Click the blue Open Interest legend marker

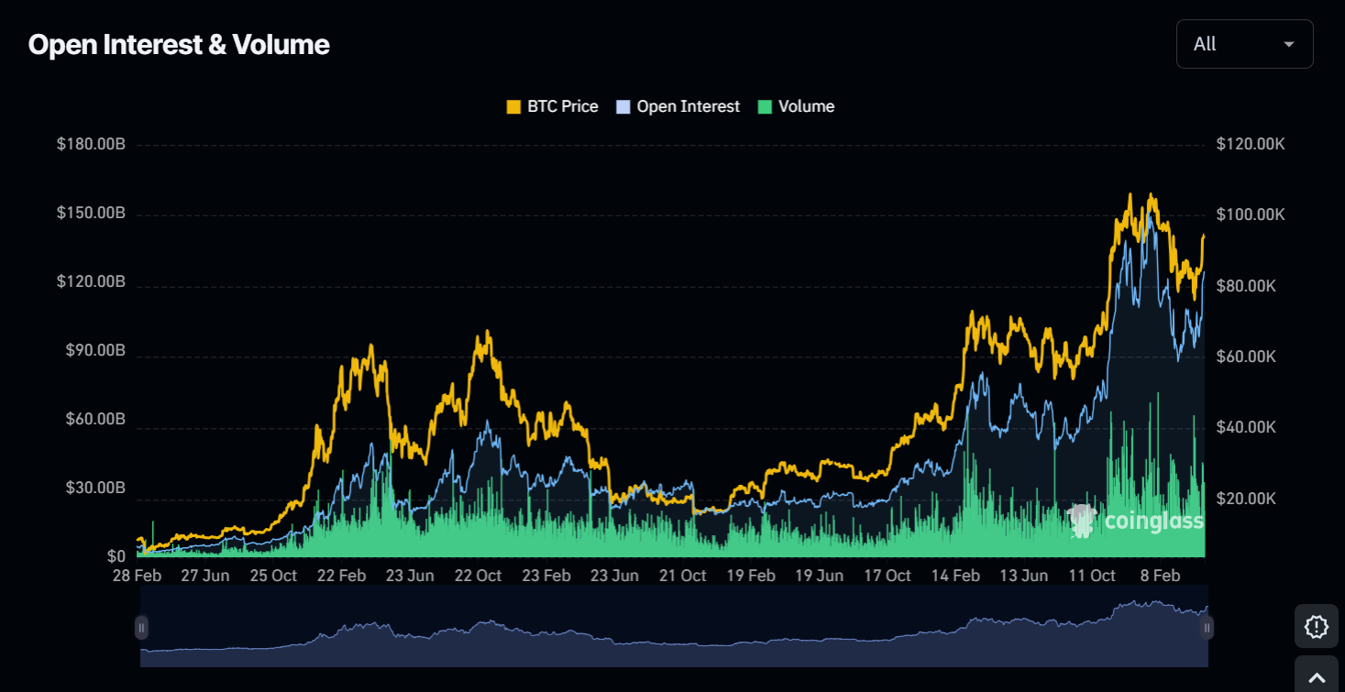623,107
